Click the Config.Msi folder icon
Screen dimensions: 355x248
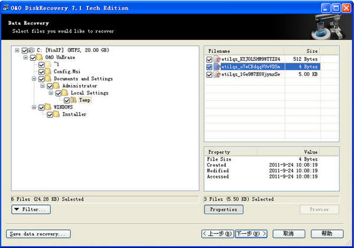click(48, 71)
